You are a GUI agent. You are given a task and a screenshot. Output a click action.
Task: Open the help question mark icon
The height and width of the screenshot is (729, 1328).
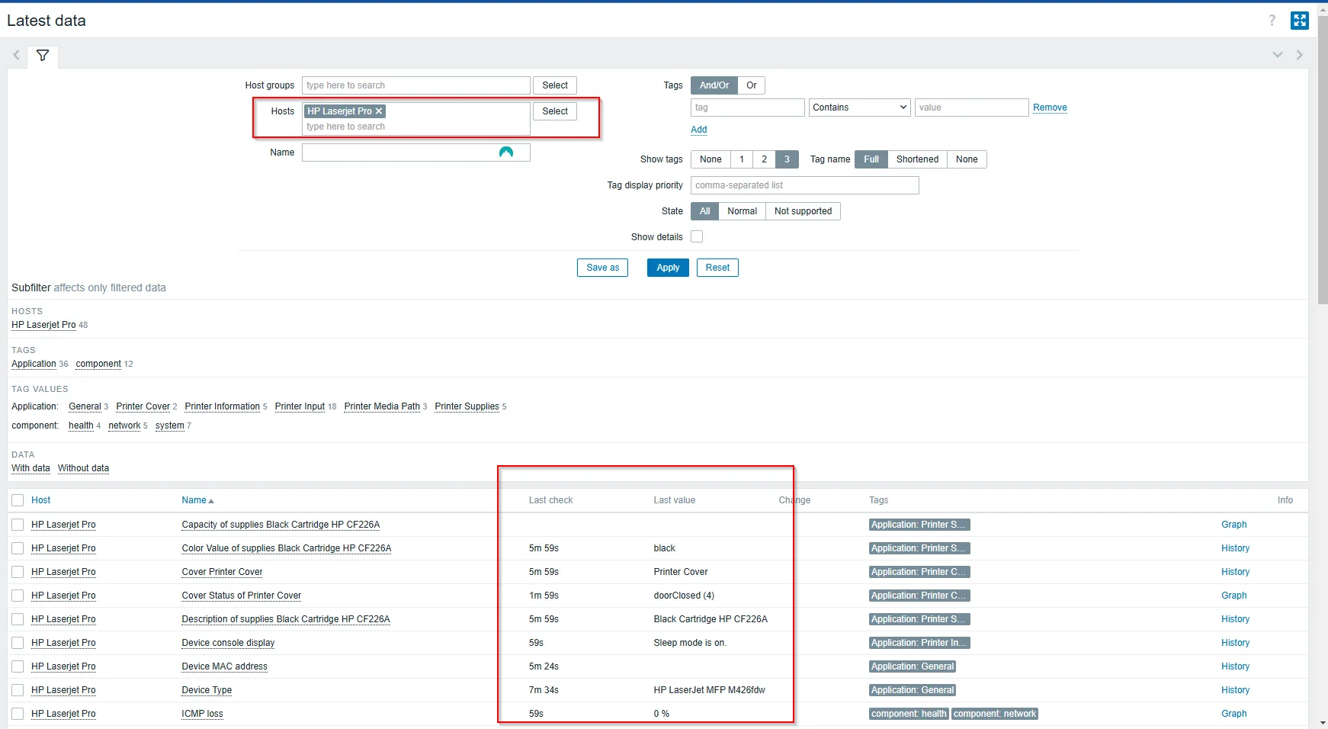[1272, 21]
